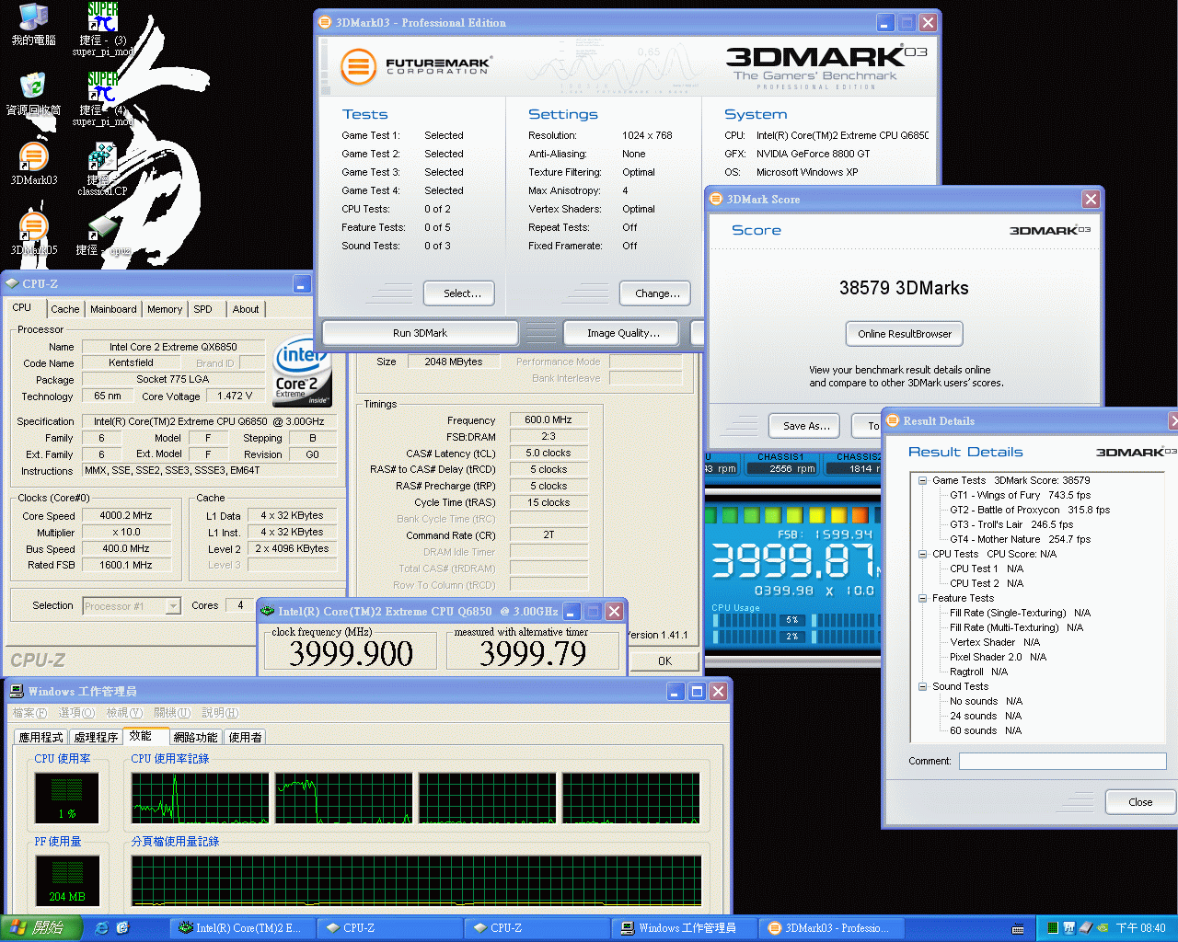Collapse CPU Tests tree node
The image size is (1178, 942).
922,554
